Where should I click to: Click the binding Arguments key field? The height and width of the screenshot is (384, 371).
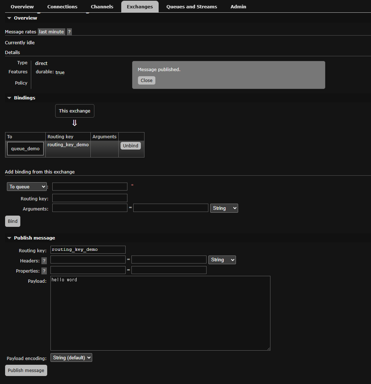point(90,208)
